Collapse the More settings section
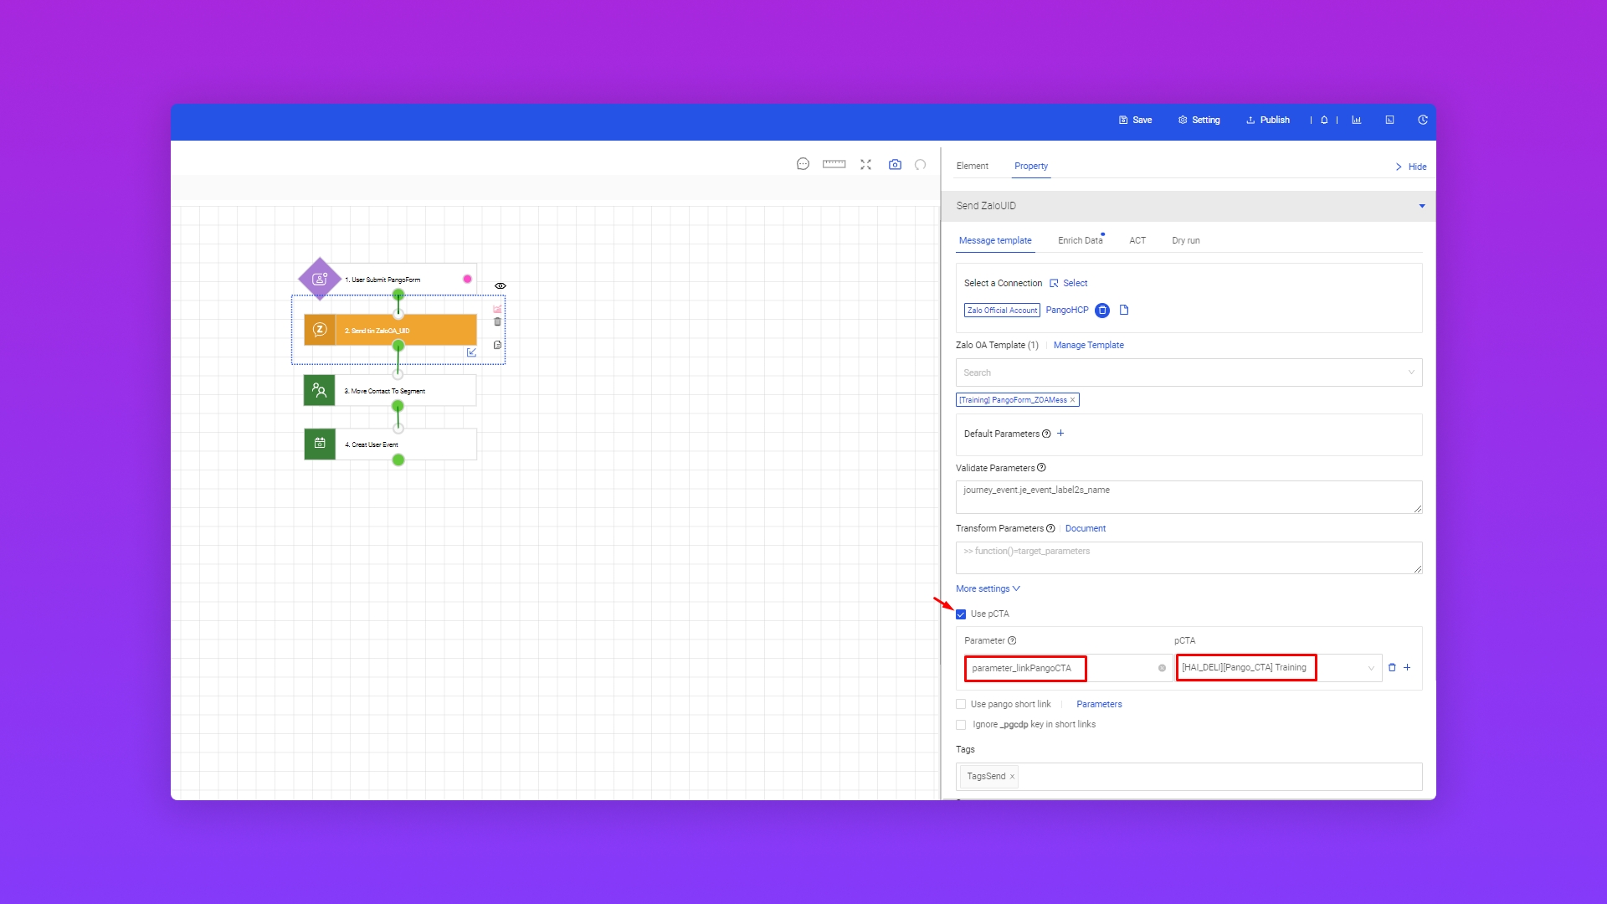The width and height of the screenshot is (1607, 904). click(988, 589)
